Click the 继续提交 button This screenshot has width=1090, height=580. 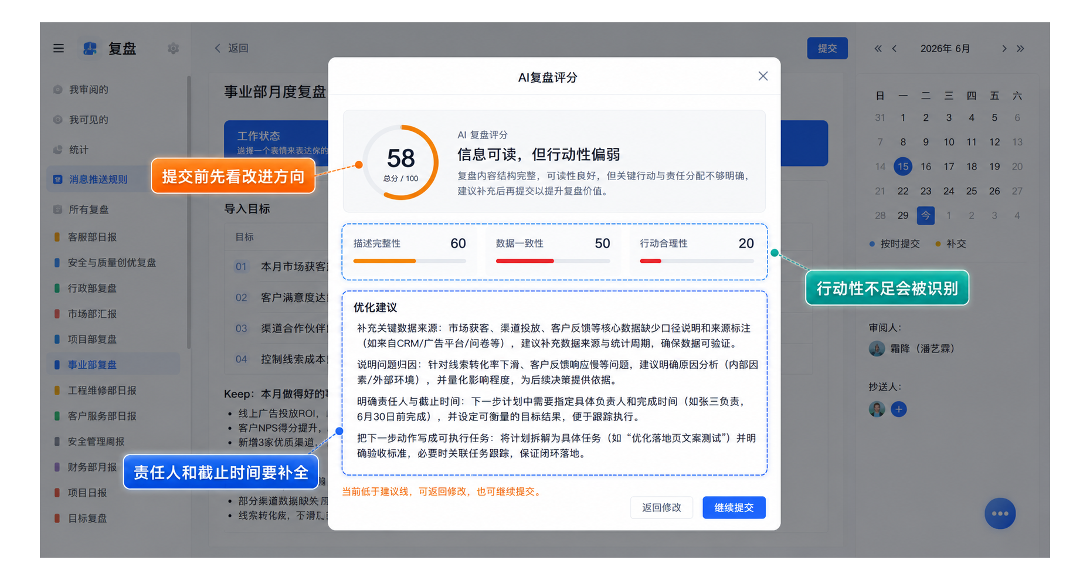[x=734, y=507]
